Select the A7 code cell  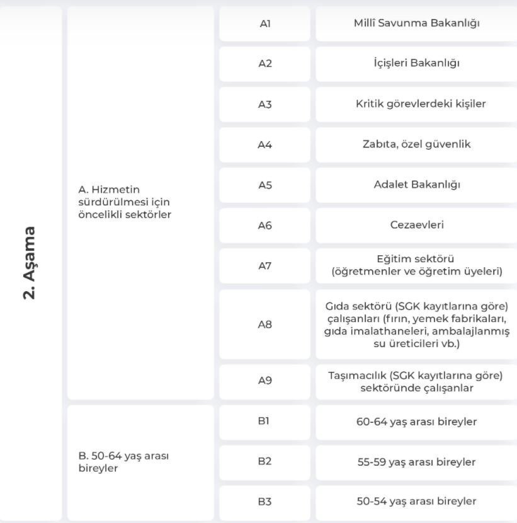point(264,265)
